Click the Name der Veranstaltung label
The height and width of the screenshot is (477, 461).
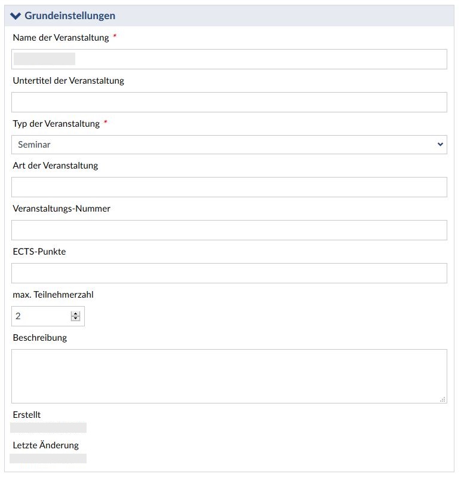tap(61, 38)
